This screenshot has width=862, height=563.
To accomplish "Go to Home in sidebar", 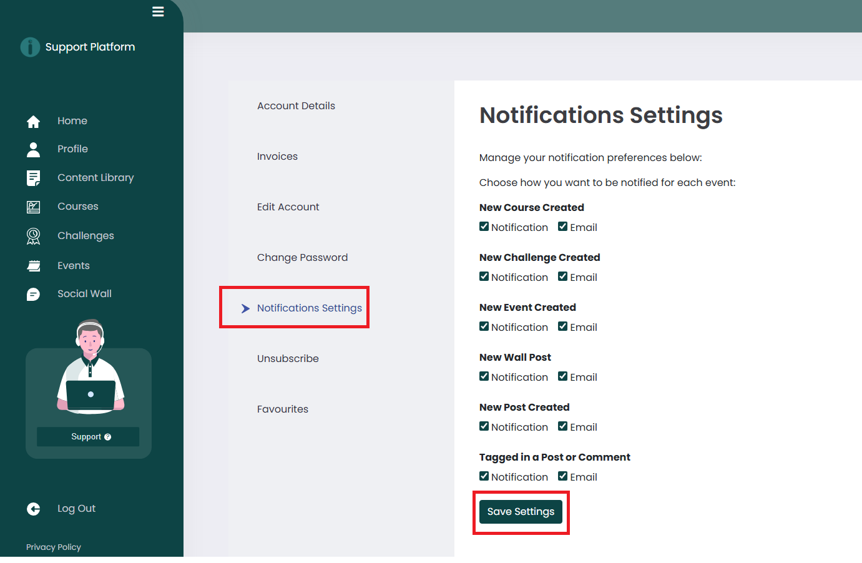I will pos(72,121).
